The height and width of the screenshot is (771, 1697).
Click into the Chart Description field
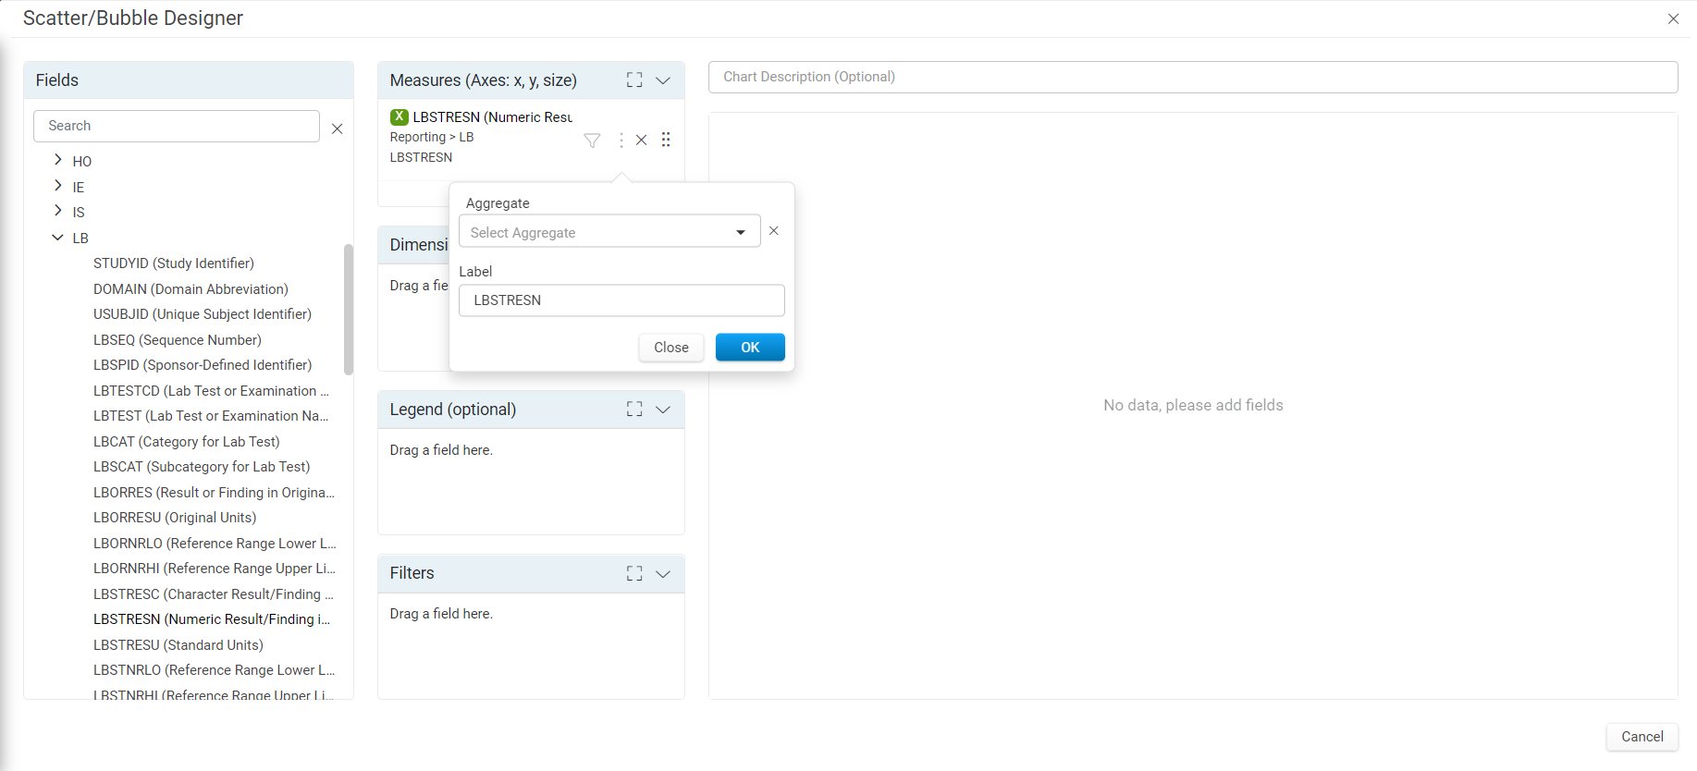pyautogui.click(x=1193, y=77)
